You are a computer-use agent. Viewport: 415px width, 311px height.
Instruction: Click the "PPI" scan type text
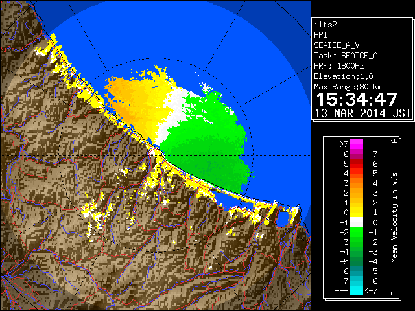(x=320, y=35)
